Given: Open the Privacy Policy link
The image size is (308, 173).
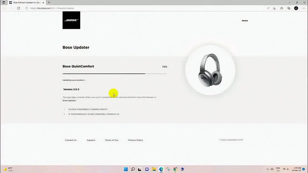Looking at the screenshot, I should click(135, 140).
